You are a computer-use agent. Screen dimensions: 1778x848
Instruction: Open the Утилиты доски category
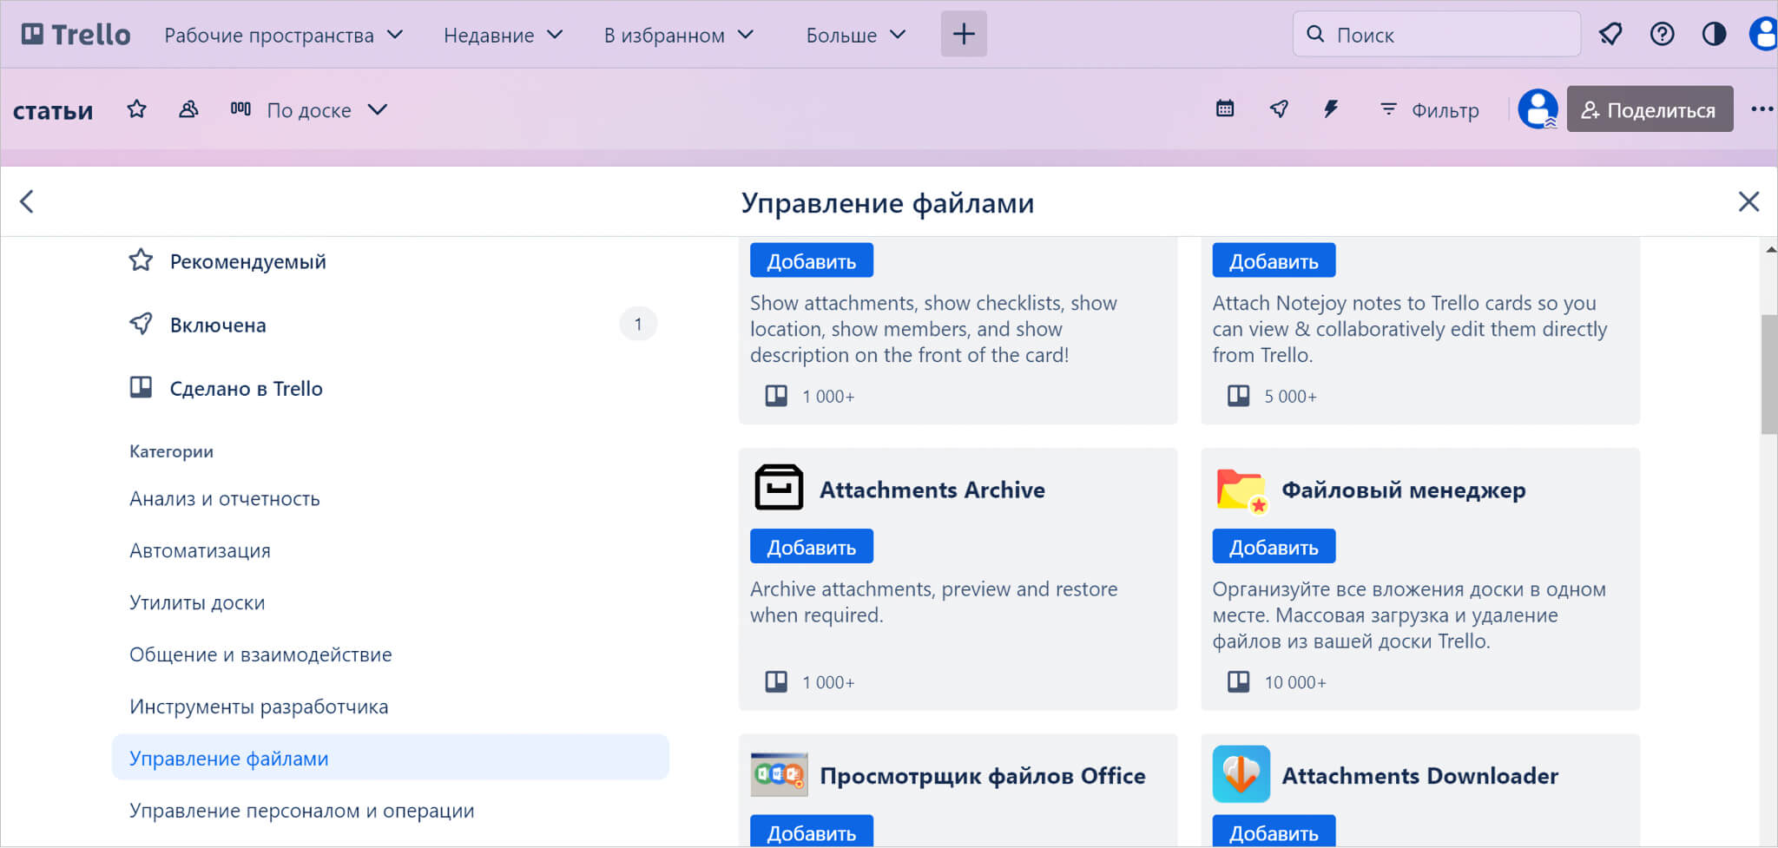[197, 603]
